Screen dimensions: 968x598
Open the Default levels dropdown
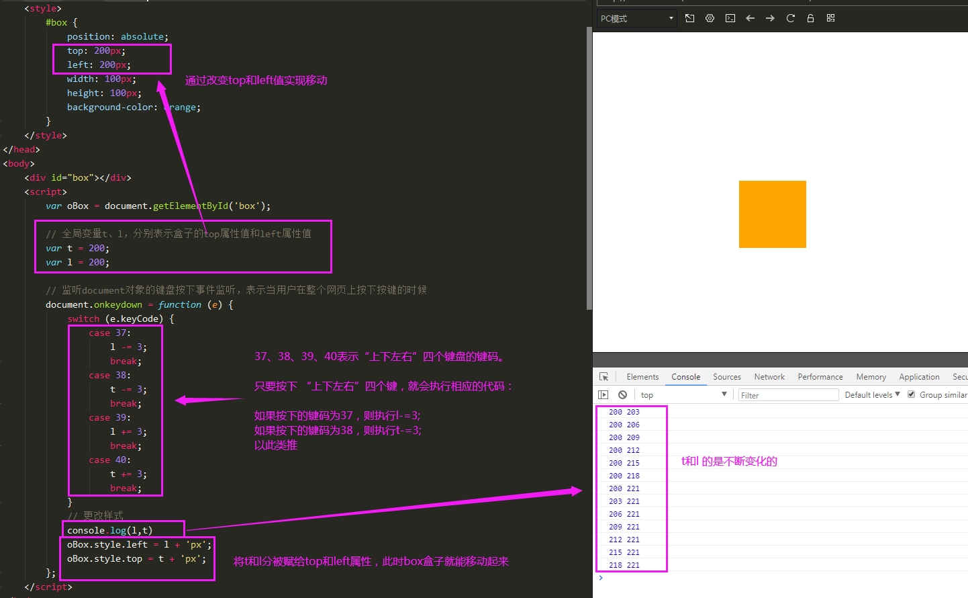tap(872, 395)
